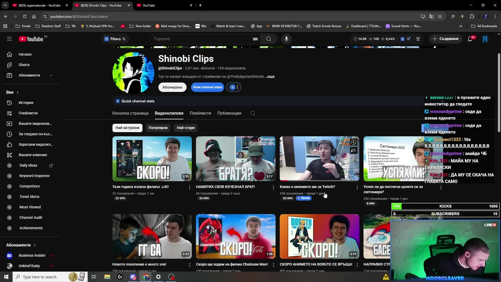Open Mullvad VPN bookmark
The height and width of the screenshot is (282, 501).
click(97, 26)
